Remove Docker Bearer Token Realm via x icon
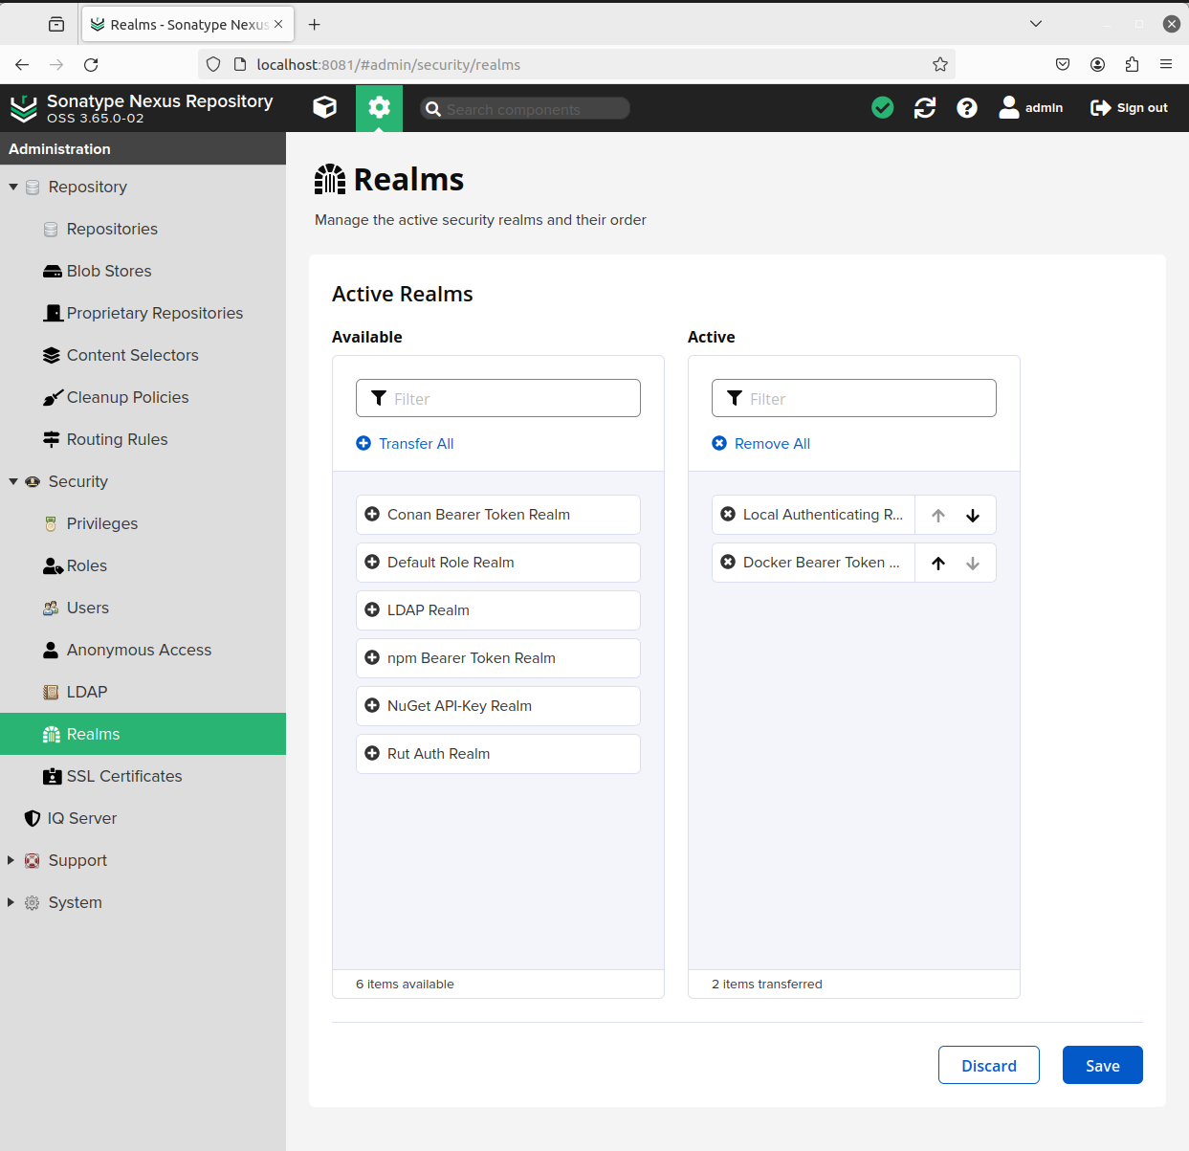 (728, 563)
